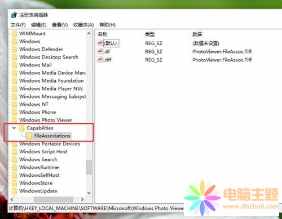Click the (默认) string value icon
The width and height of the screenshot is (282, 219).
pyautogui.click(x=100, y=43)
